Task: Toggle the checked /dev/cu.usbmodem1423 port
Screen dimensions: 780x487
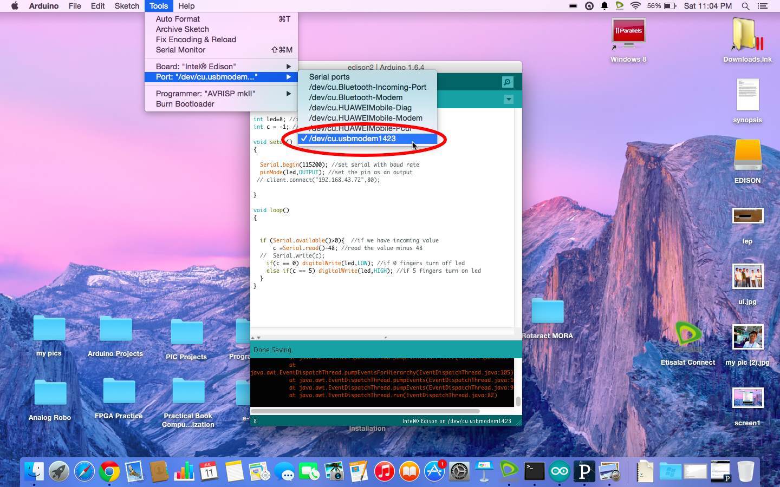Action: 367,139
